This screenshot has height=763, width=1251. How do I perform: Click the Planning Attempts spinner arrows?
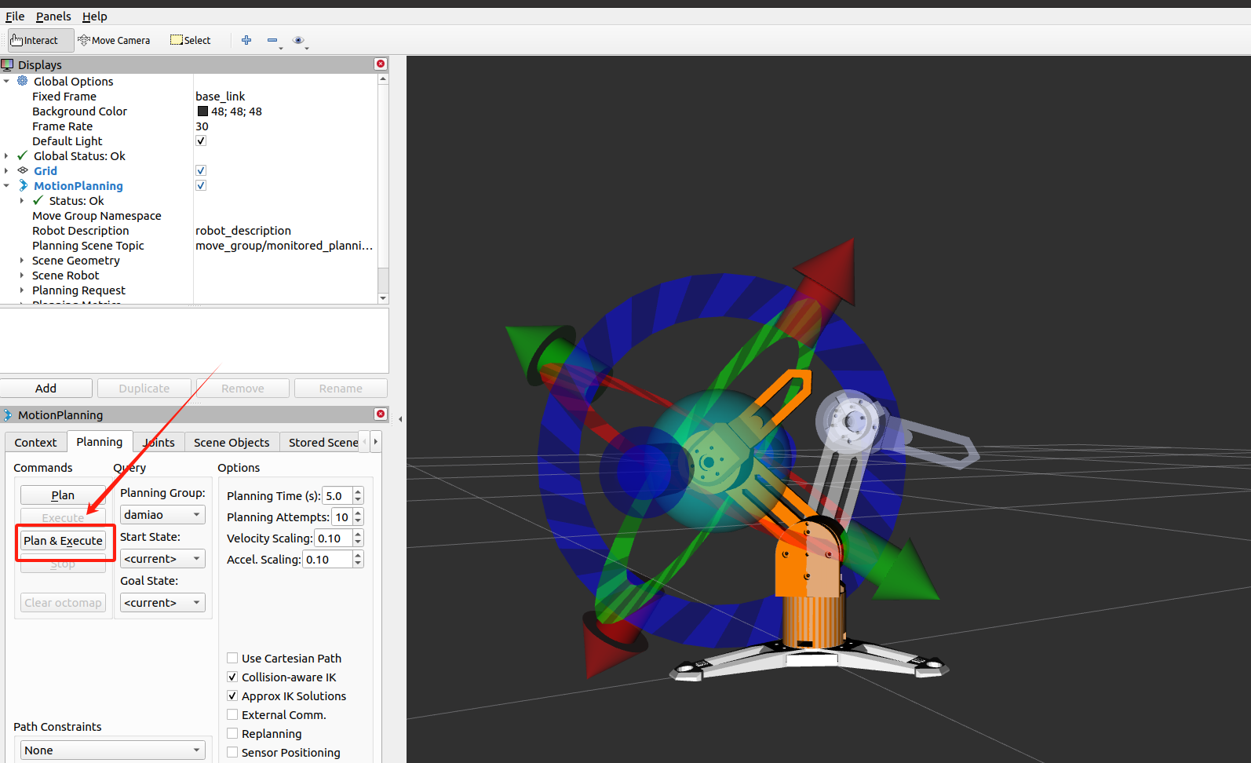point(359,517)
